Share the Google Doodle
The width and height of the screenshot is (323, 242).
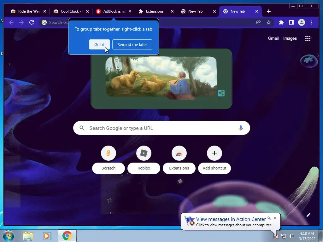pos(221,93)
